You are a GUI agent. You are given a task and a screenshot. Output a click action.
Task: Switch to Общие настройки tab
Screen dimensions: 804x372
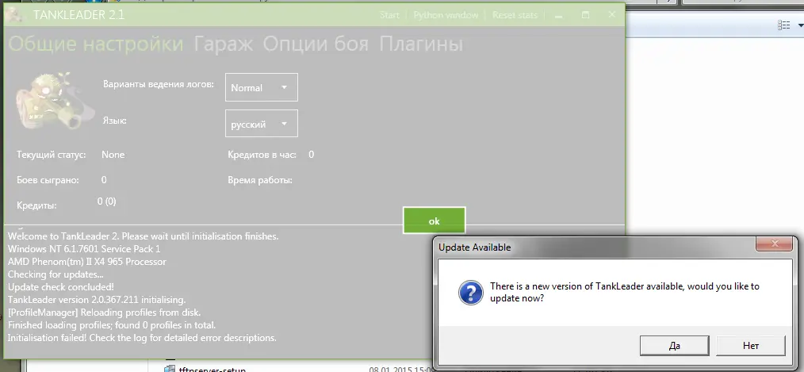[x=96, y=44]
